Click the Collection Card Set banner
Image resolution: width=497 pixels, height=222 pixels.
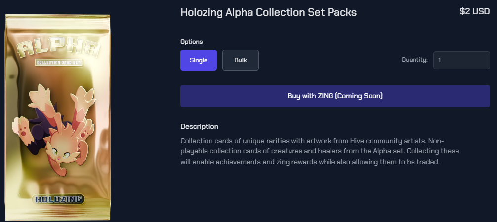[59, 63]
